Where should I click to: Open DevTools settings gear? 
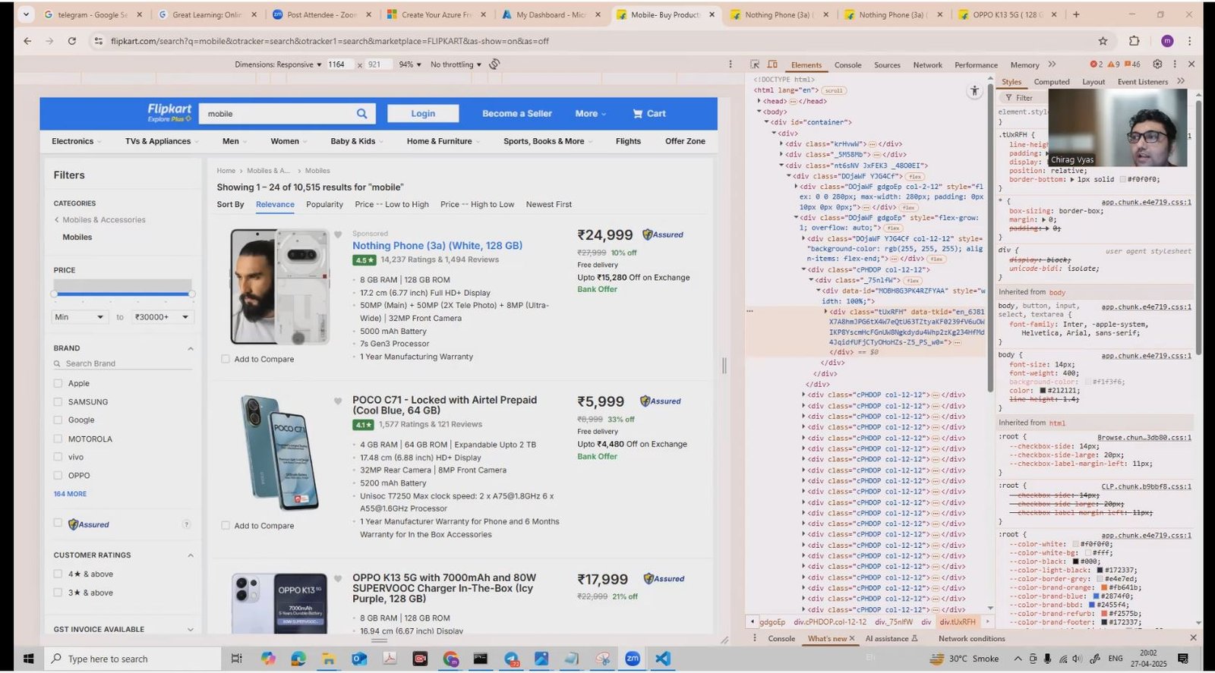(1157, 64)
